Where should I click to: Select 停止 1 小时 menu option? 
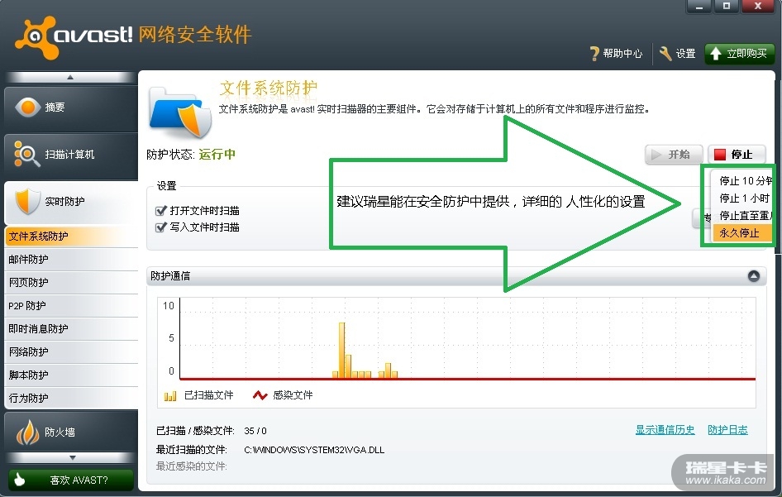742,198
